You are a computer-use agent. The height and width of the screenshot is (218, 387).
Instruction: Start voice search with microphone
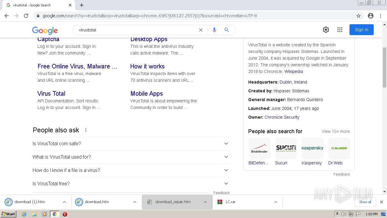point(214,30)
